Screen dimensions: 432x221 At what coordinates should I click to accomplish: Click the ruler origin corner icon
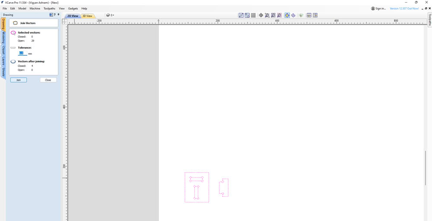65,21
